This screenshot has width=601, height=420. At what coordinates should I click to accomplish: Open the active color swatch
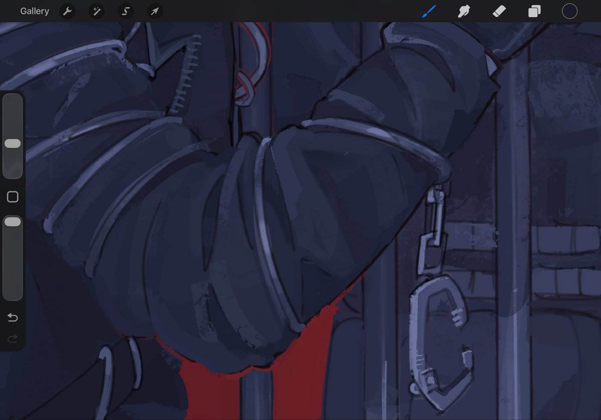(x=569, y=11)
